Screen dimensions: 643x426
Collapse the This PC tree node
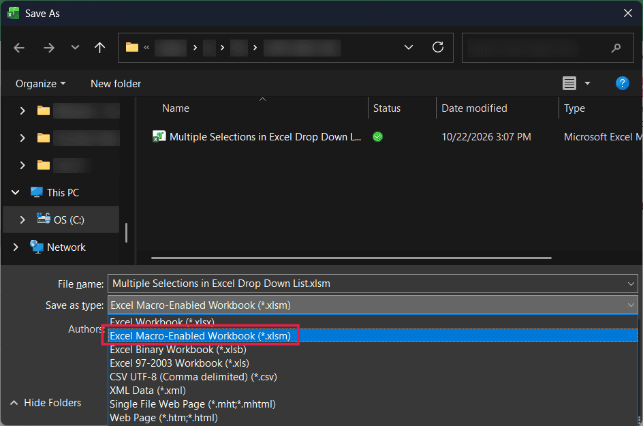pos(15,192)
